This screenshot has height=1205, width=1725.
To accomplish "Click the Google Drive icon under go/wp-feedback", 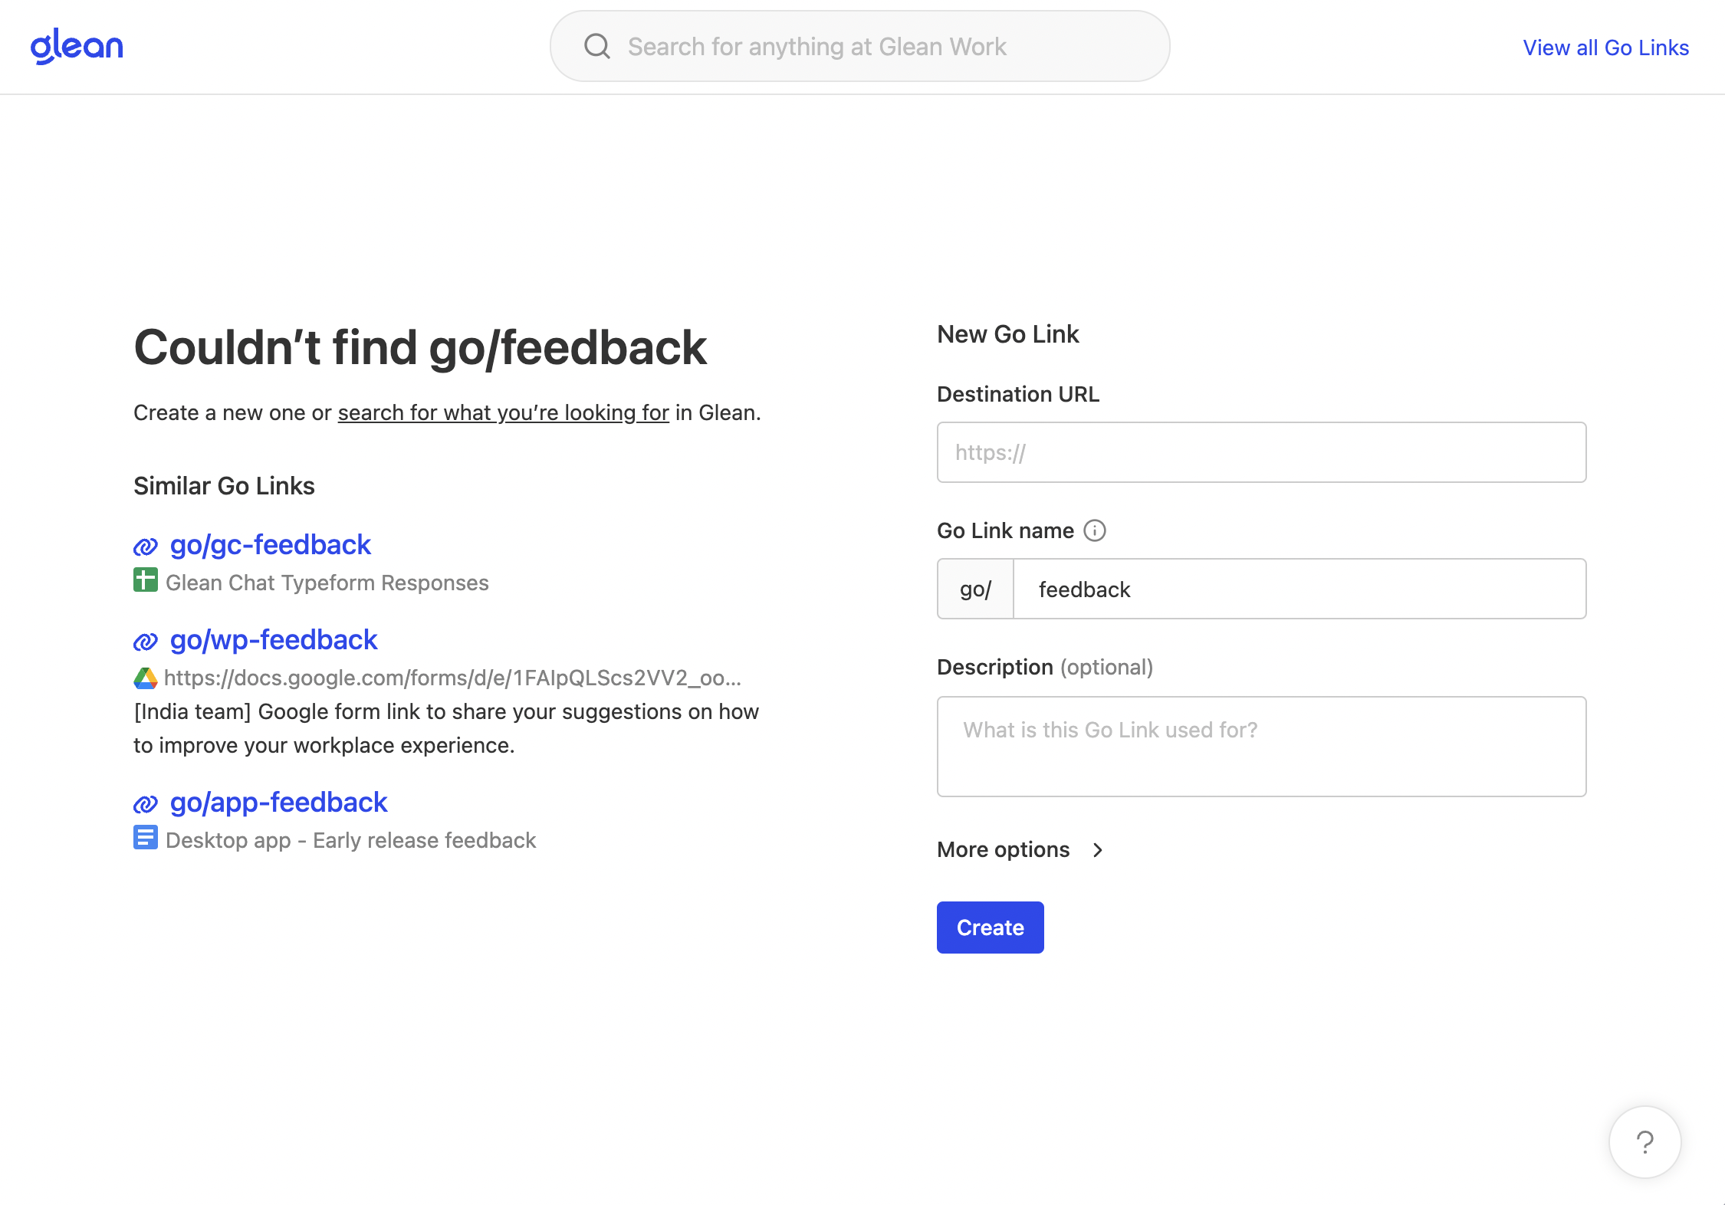I will click(x=145, y=678).
